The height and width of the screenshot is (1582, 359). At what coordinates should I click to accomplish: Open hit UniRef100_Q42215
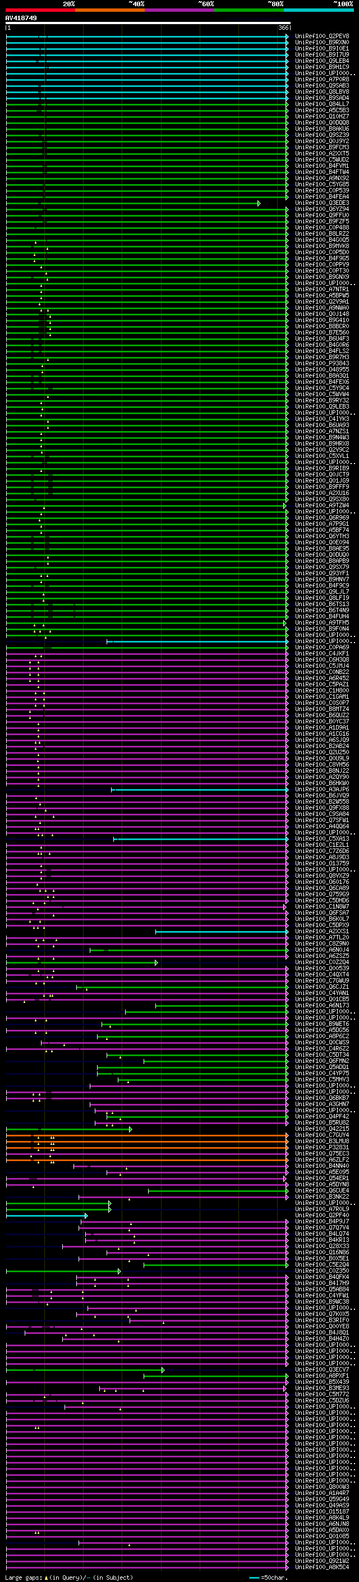coord(322,1129)
